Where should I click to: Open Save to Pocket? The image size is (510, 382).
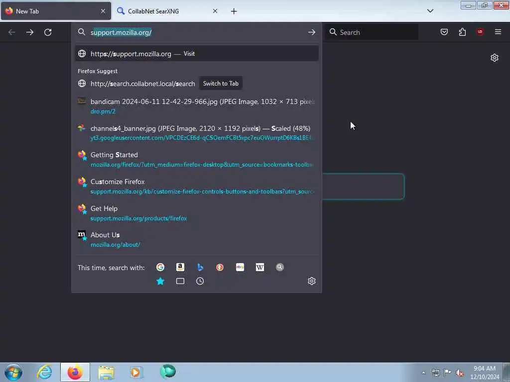pos(444,32)
